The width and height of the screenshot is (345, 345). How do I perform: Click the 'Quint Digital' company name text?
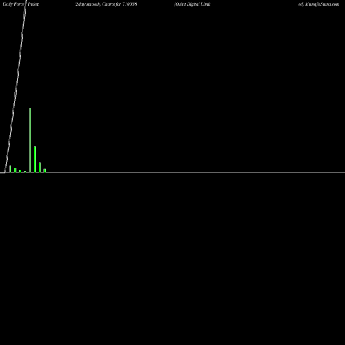(x=188, y=4)
